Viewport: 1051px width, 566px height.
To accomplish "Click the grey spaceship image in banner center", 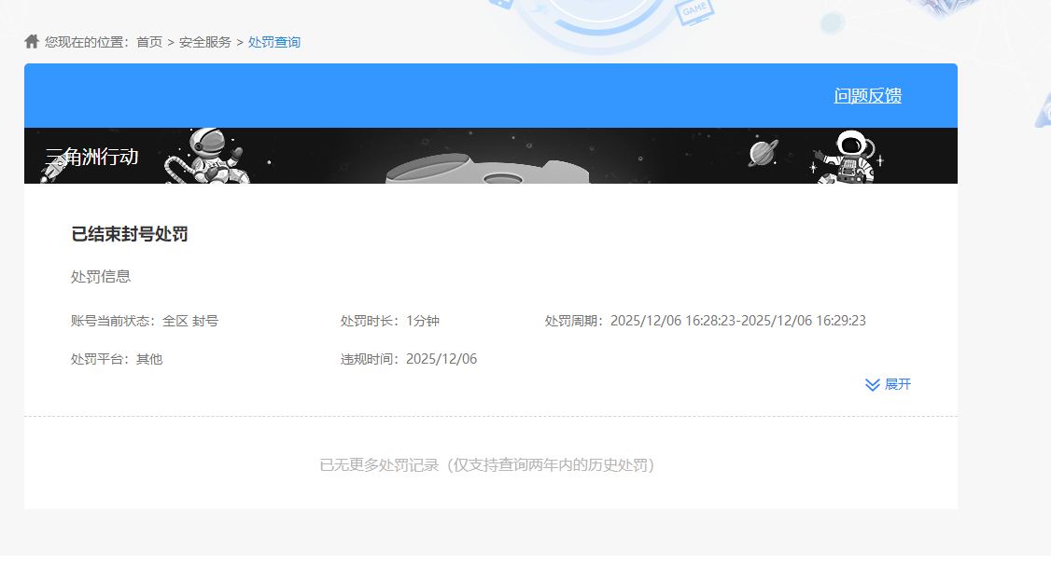I will [487, 166].
